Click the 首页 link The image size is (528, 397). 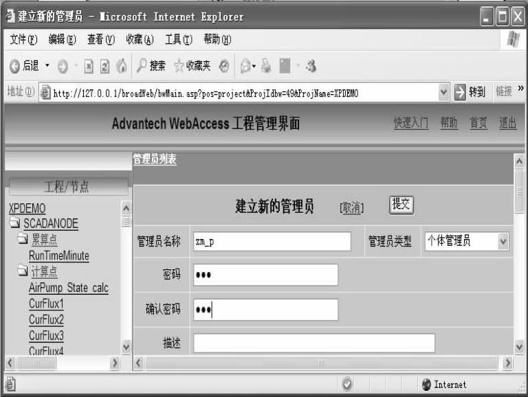coord(478,123)
